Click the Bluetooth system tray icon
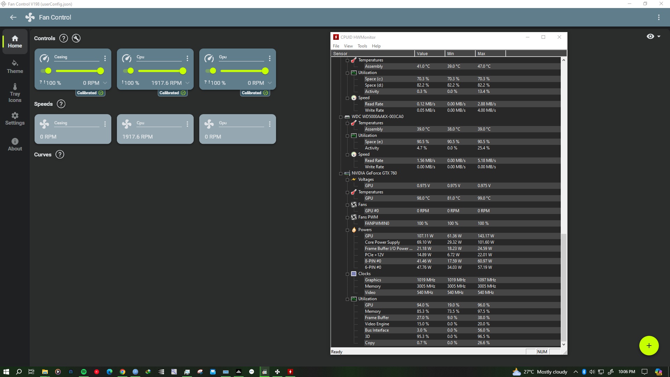The width and height of the screenshot is (670, 377). (x=584, y=372)
